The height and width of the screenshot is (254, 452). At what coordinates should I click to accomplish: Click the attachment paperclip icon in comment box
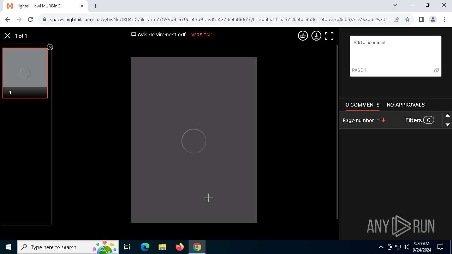[x=436, y=70]
